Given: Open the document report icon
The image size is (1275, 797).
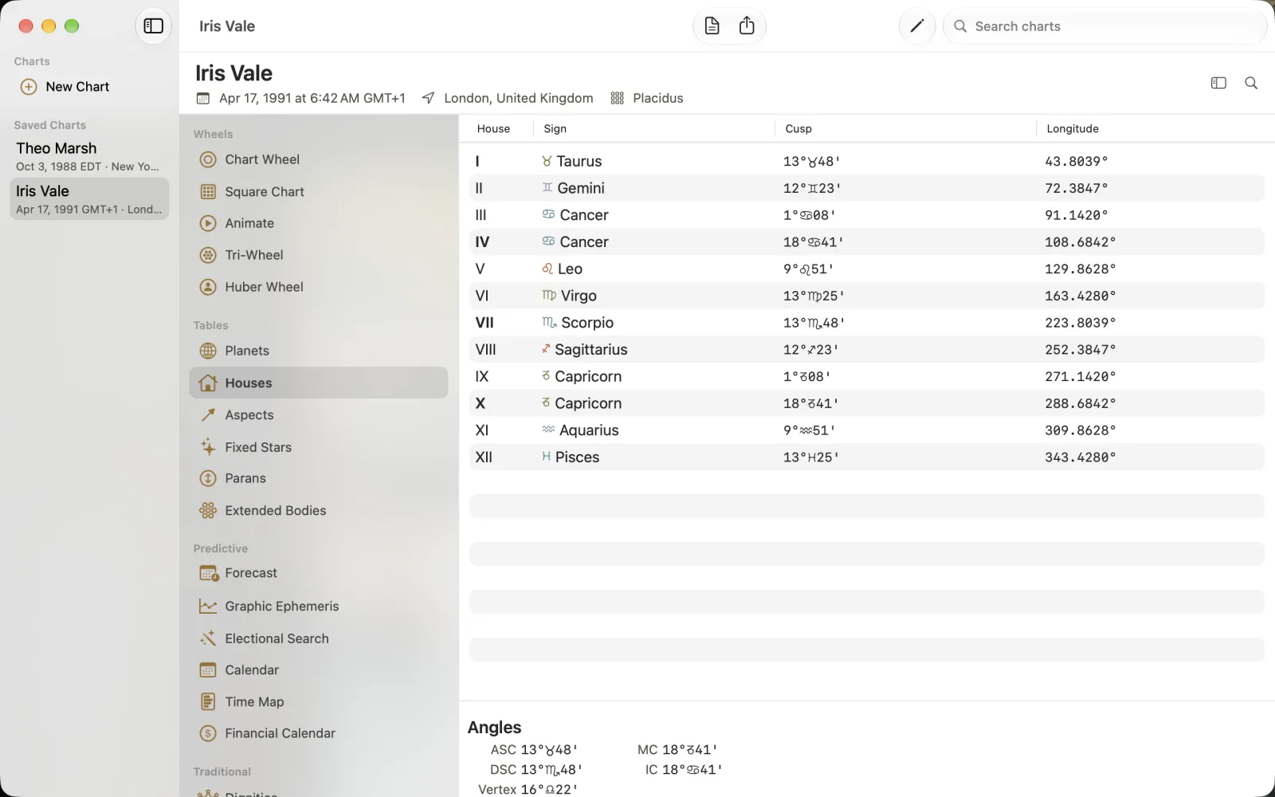Looking at the screenshot, I should (712, 26).
